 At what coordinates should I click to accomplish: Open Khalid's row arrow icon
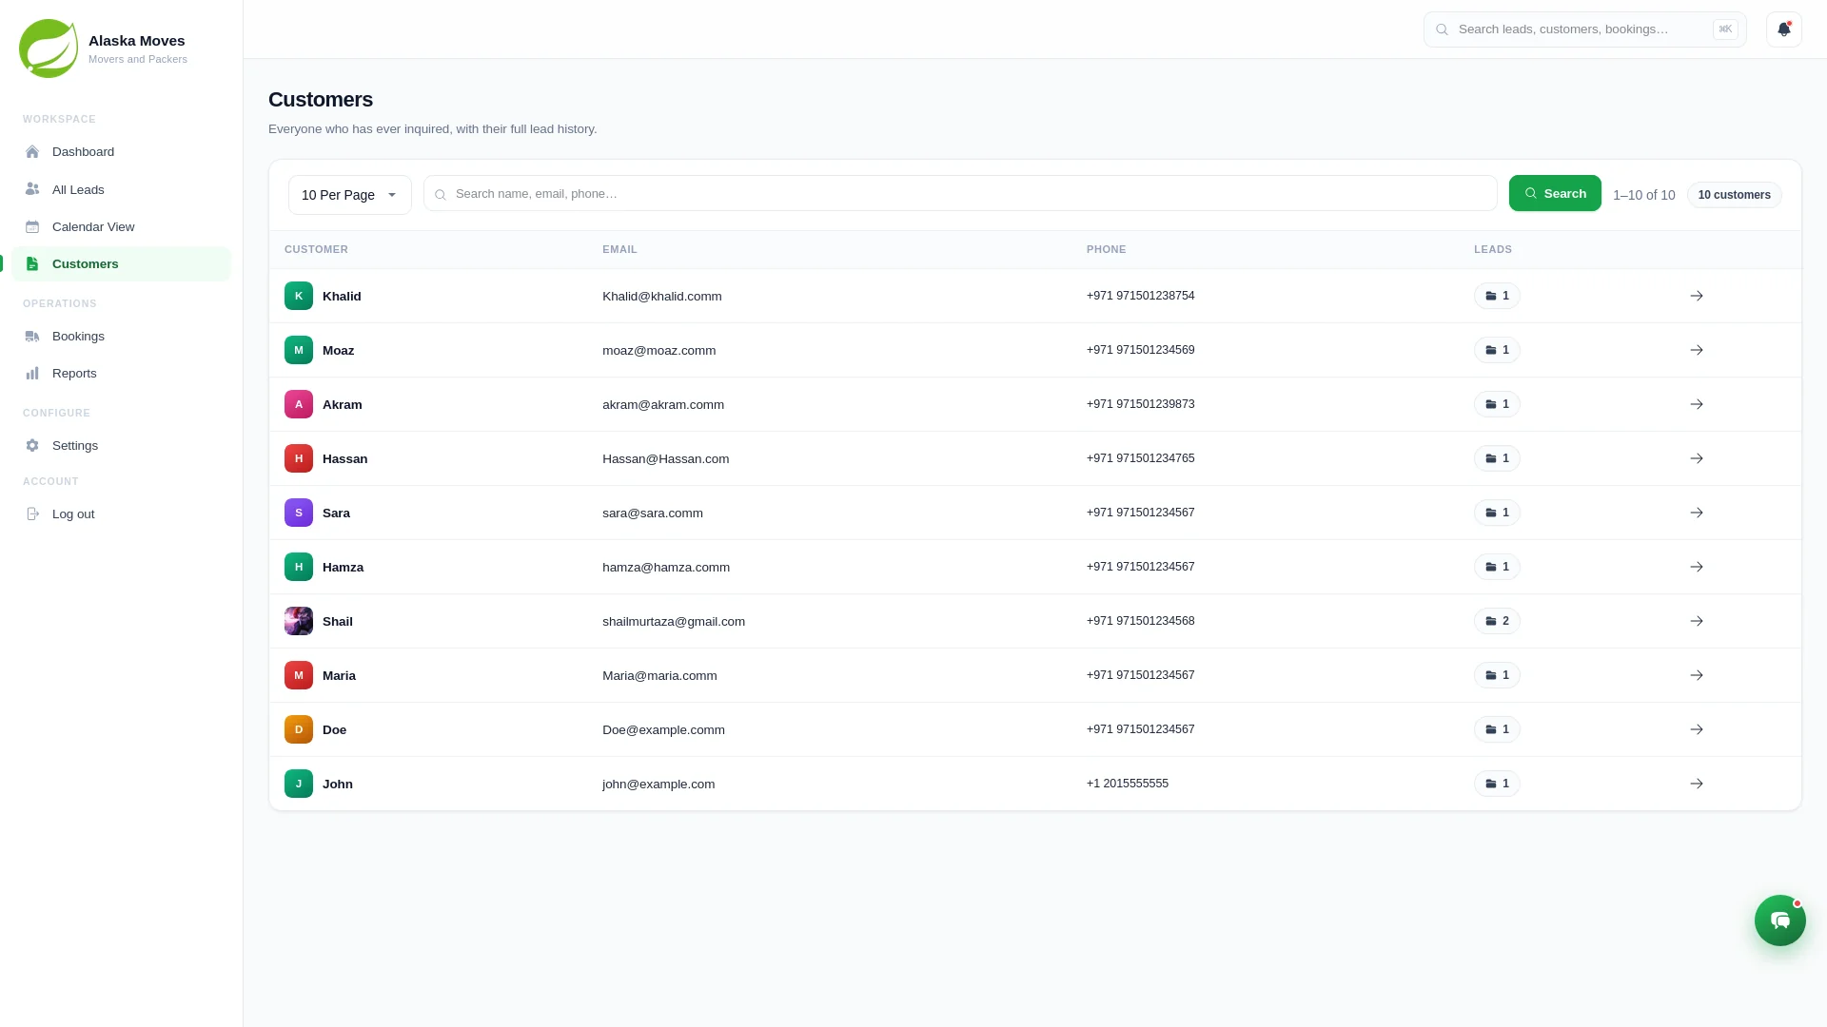(x=1696, y=296)
